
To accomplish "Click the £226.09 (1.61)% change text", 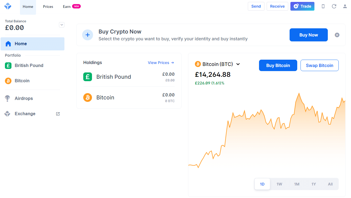I will [x=210, y=83].
